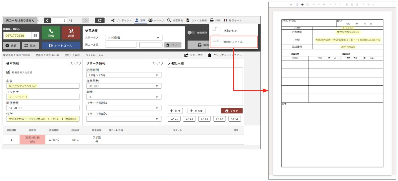
Task: Switch to プレディクト mode
Action: click(121, 20)
